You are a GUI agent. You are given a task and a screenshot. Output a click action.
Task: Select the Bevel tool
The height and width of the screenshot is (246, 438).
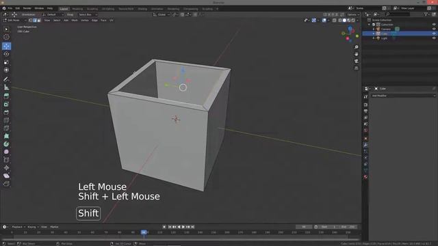coord(6,112)
